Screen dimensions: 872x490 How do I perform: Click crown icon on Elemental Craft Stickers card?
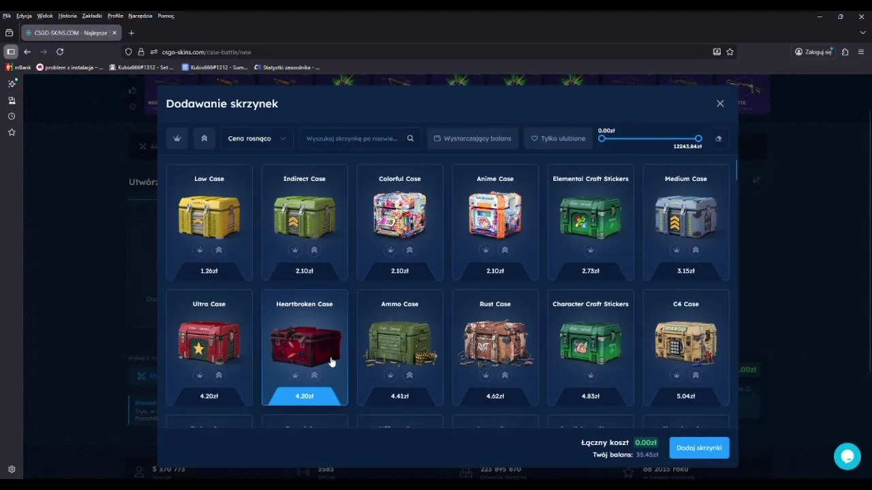point(591,250)
